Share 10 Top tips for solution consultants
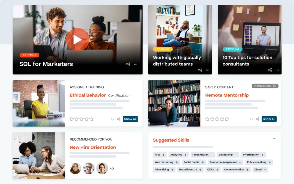 (x=270, y=70)
